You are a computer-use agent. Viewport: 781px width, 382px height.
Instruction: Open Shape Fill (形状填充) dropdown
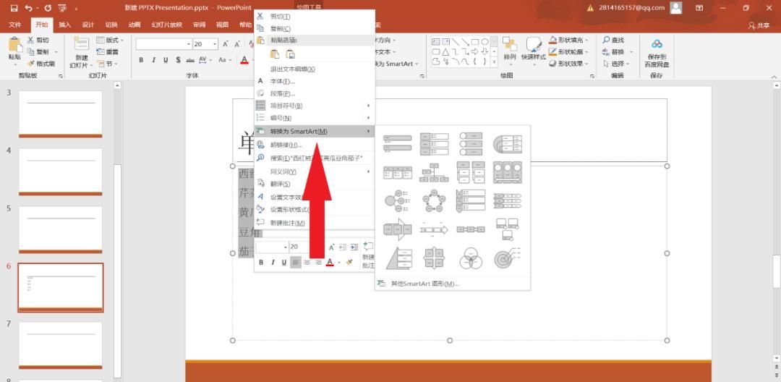point(569,40)
